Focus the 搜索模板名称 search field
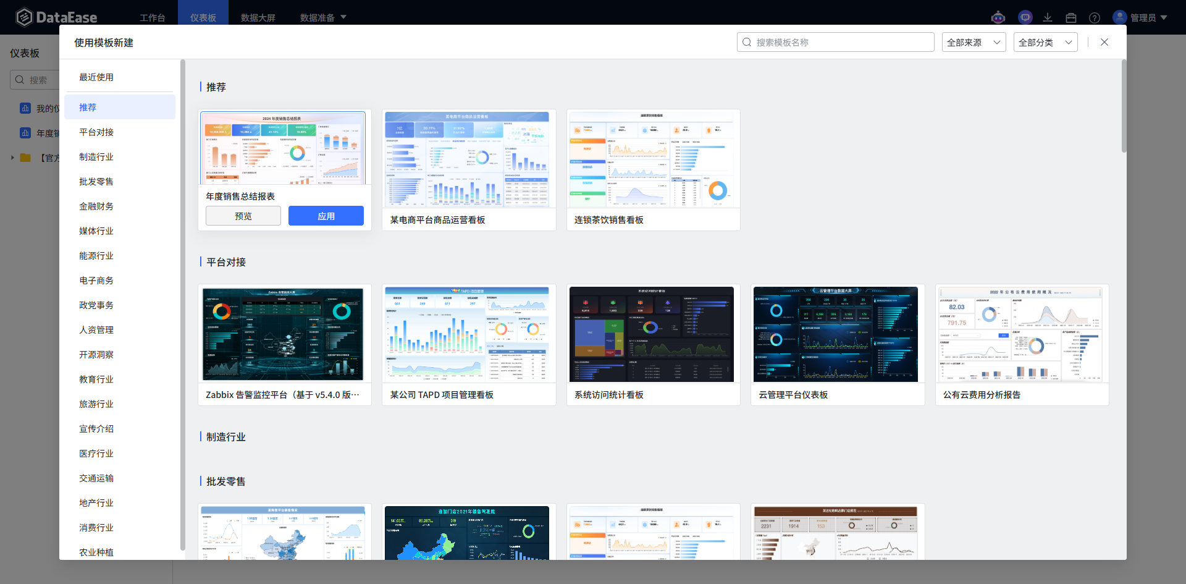 click(x=836, y=42)
